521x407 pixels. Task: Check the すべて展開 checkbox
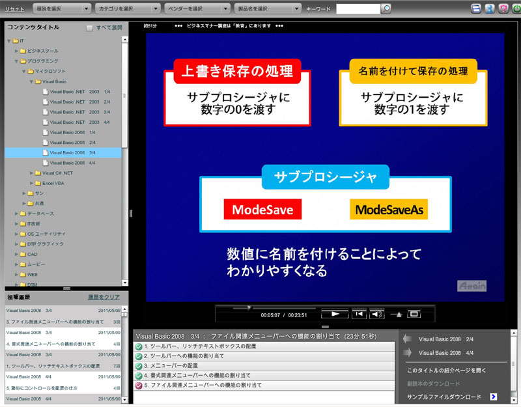90,29
